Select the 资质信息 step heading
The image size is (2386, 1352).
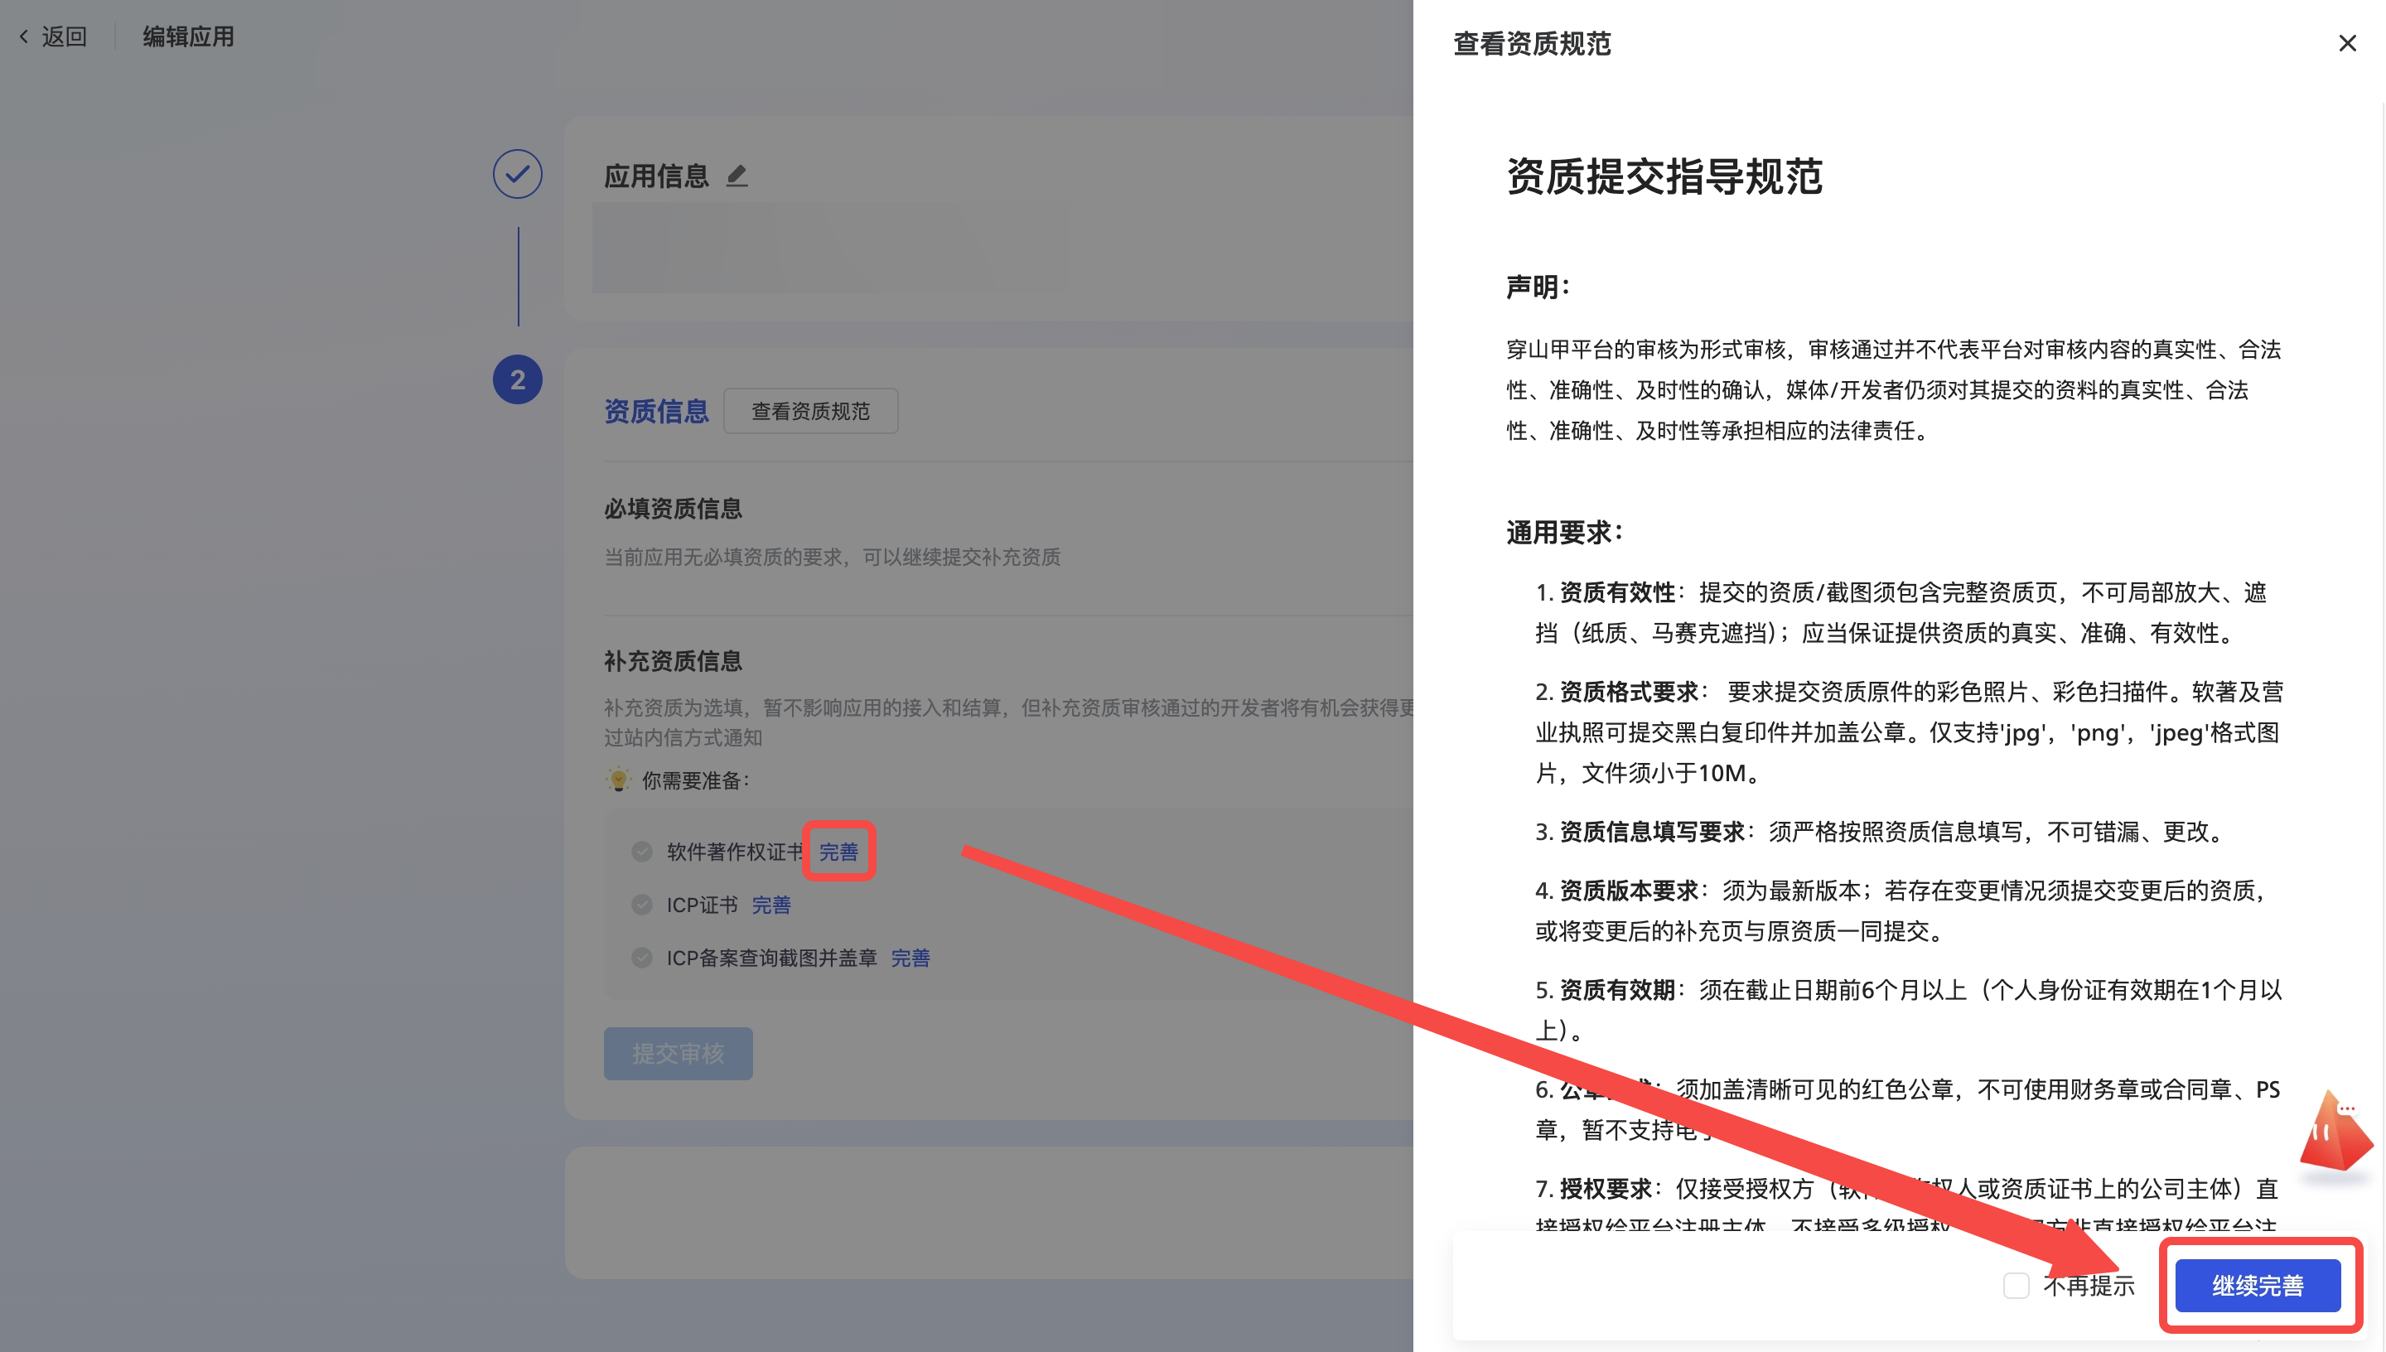pyautogui.click(x=655, y=410)
